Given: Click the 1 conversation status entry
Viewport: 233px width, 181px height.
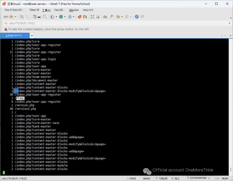Looking at the screenshot, I should click(x=197, y=178).
